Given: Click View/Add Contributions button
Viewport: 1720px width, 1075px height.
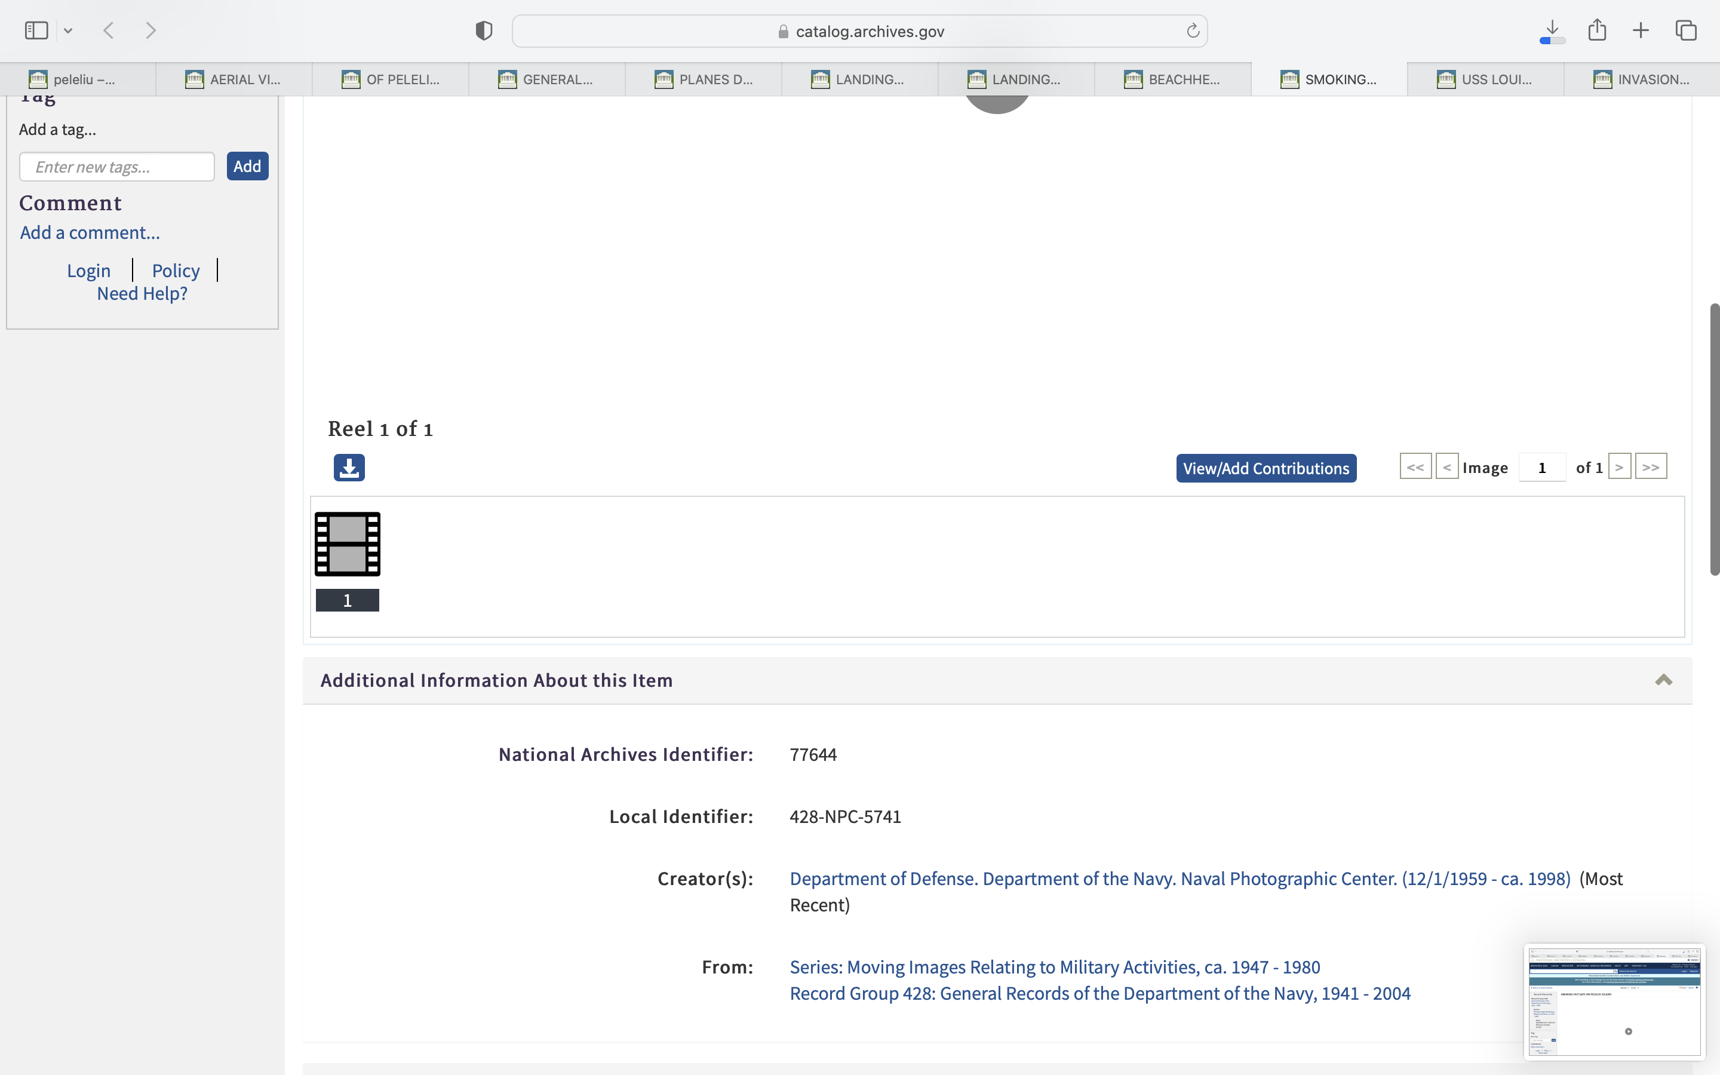Looking at the screenshot, I should pos(1266,468).
